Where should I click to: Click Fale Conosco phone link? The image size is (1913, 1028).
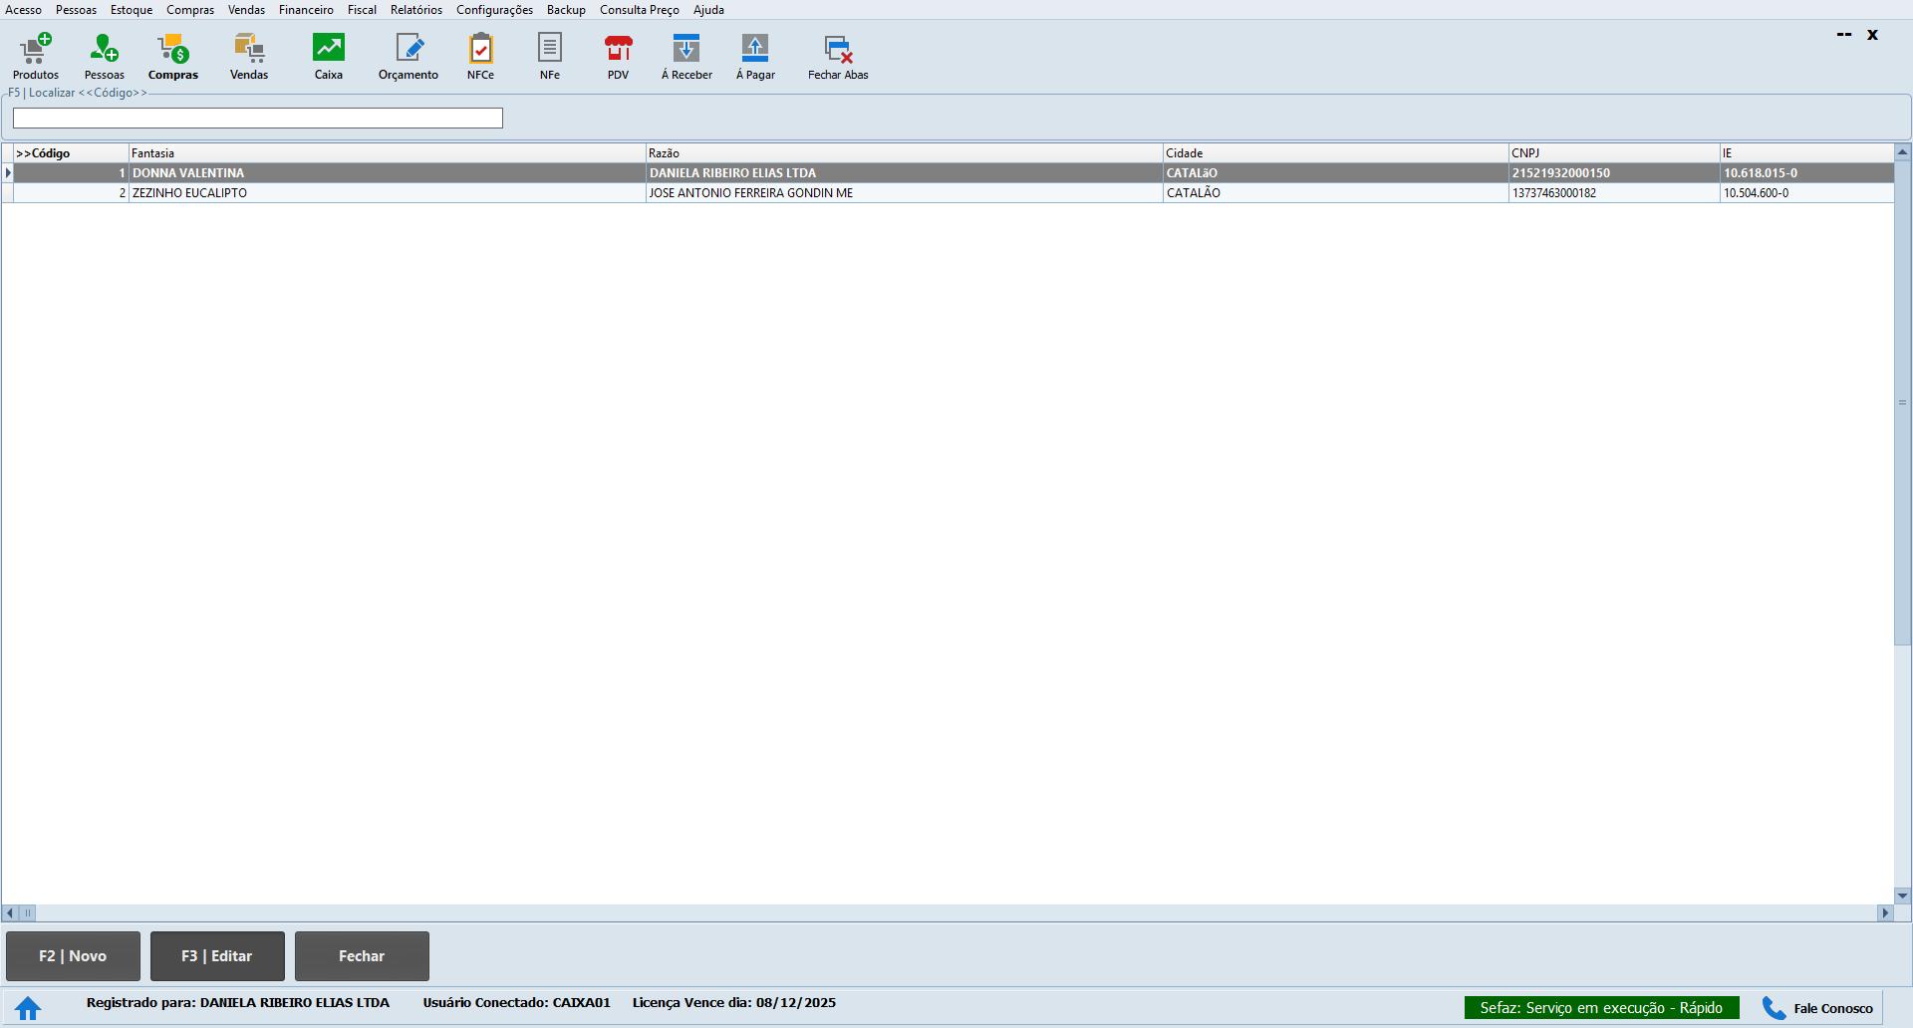coord(1818,1008)
